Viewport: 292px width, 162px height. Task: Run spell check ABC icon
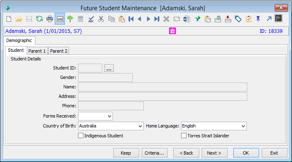[91, 19]
